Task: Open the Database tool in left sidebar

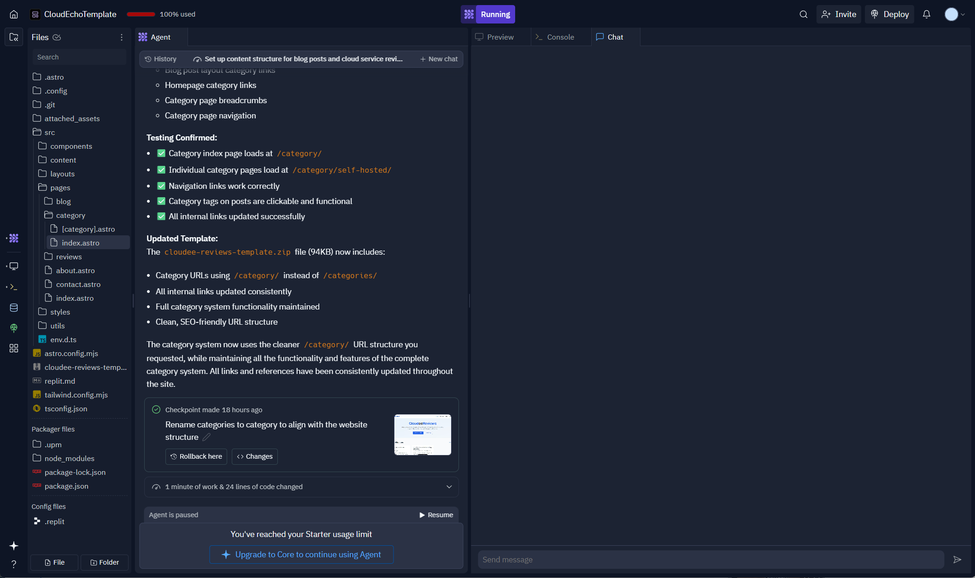Action: (14, 308)
